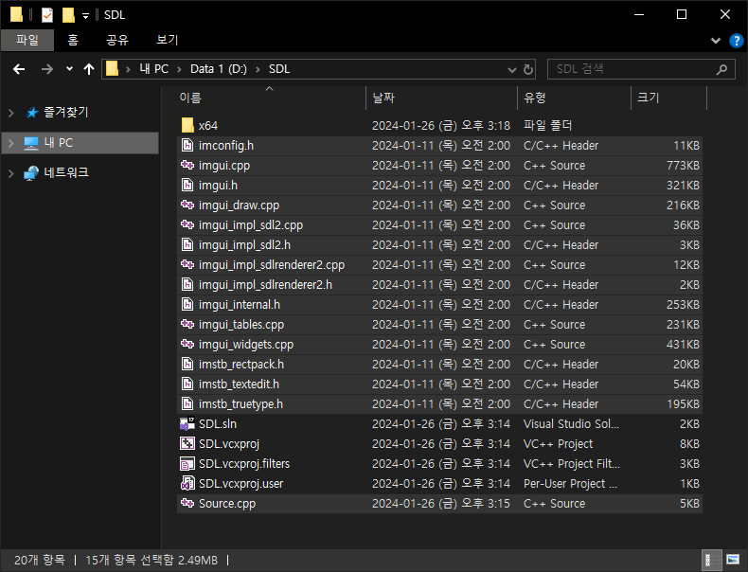Viewport: 748px width, 572px height.
Task: Select the imgui_widgets.cpp file name
Action: coord(246,345)
